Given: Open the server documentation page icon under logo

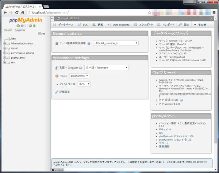Looking at the screenshot, I should 26,26.
